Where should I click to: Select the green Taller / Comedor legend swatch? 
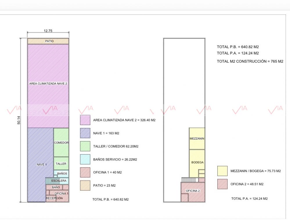[x=85, y=146]
